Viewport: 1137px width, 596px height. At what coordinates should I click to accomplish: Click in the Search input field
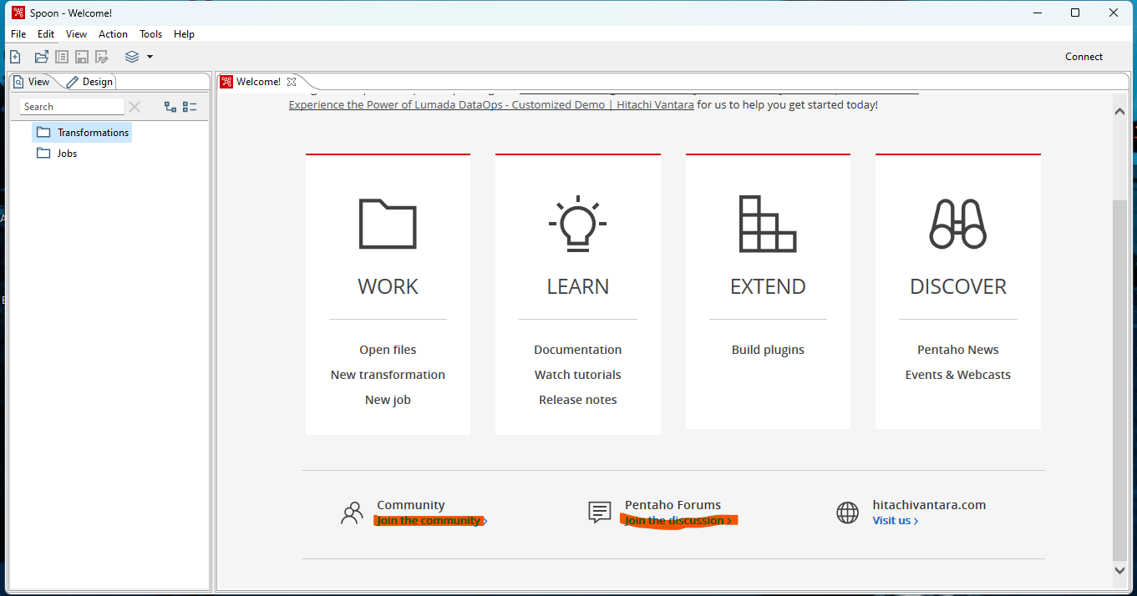[71, 107]
